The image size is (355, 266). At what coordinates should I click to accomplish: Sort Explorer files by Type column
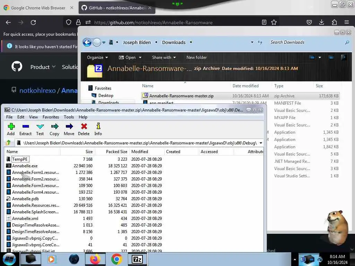[x=293, y=86]
